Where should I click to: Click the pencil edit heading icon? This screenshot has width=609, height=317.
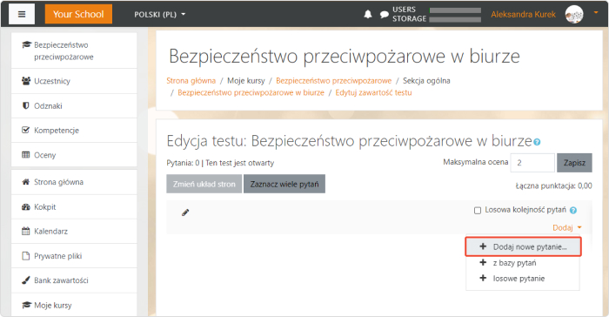(x=185, y=212)
